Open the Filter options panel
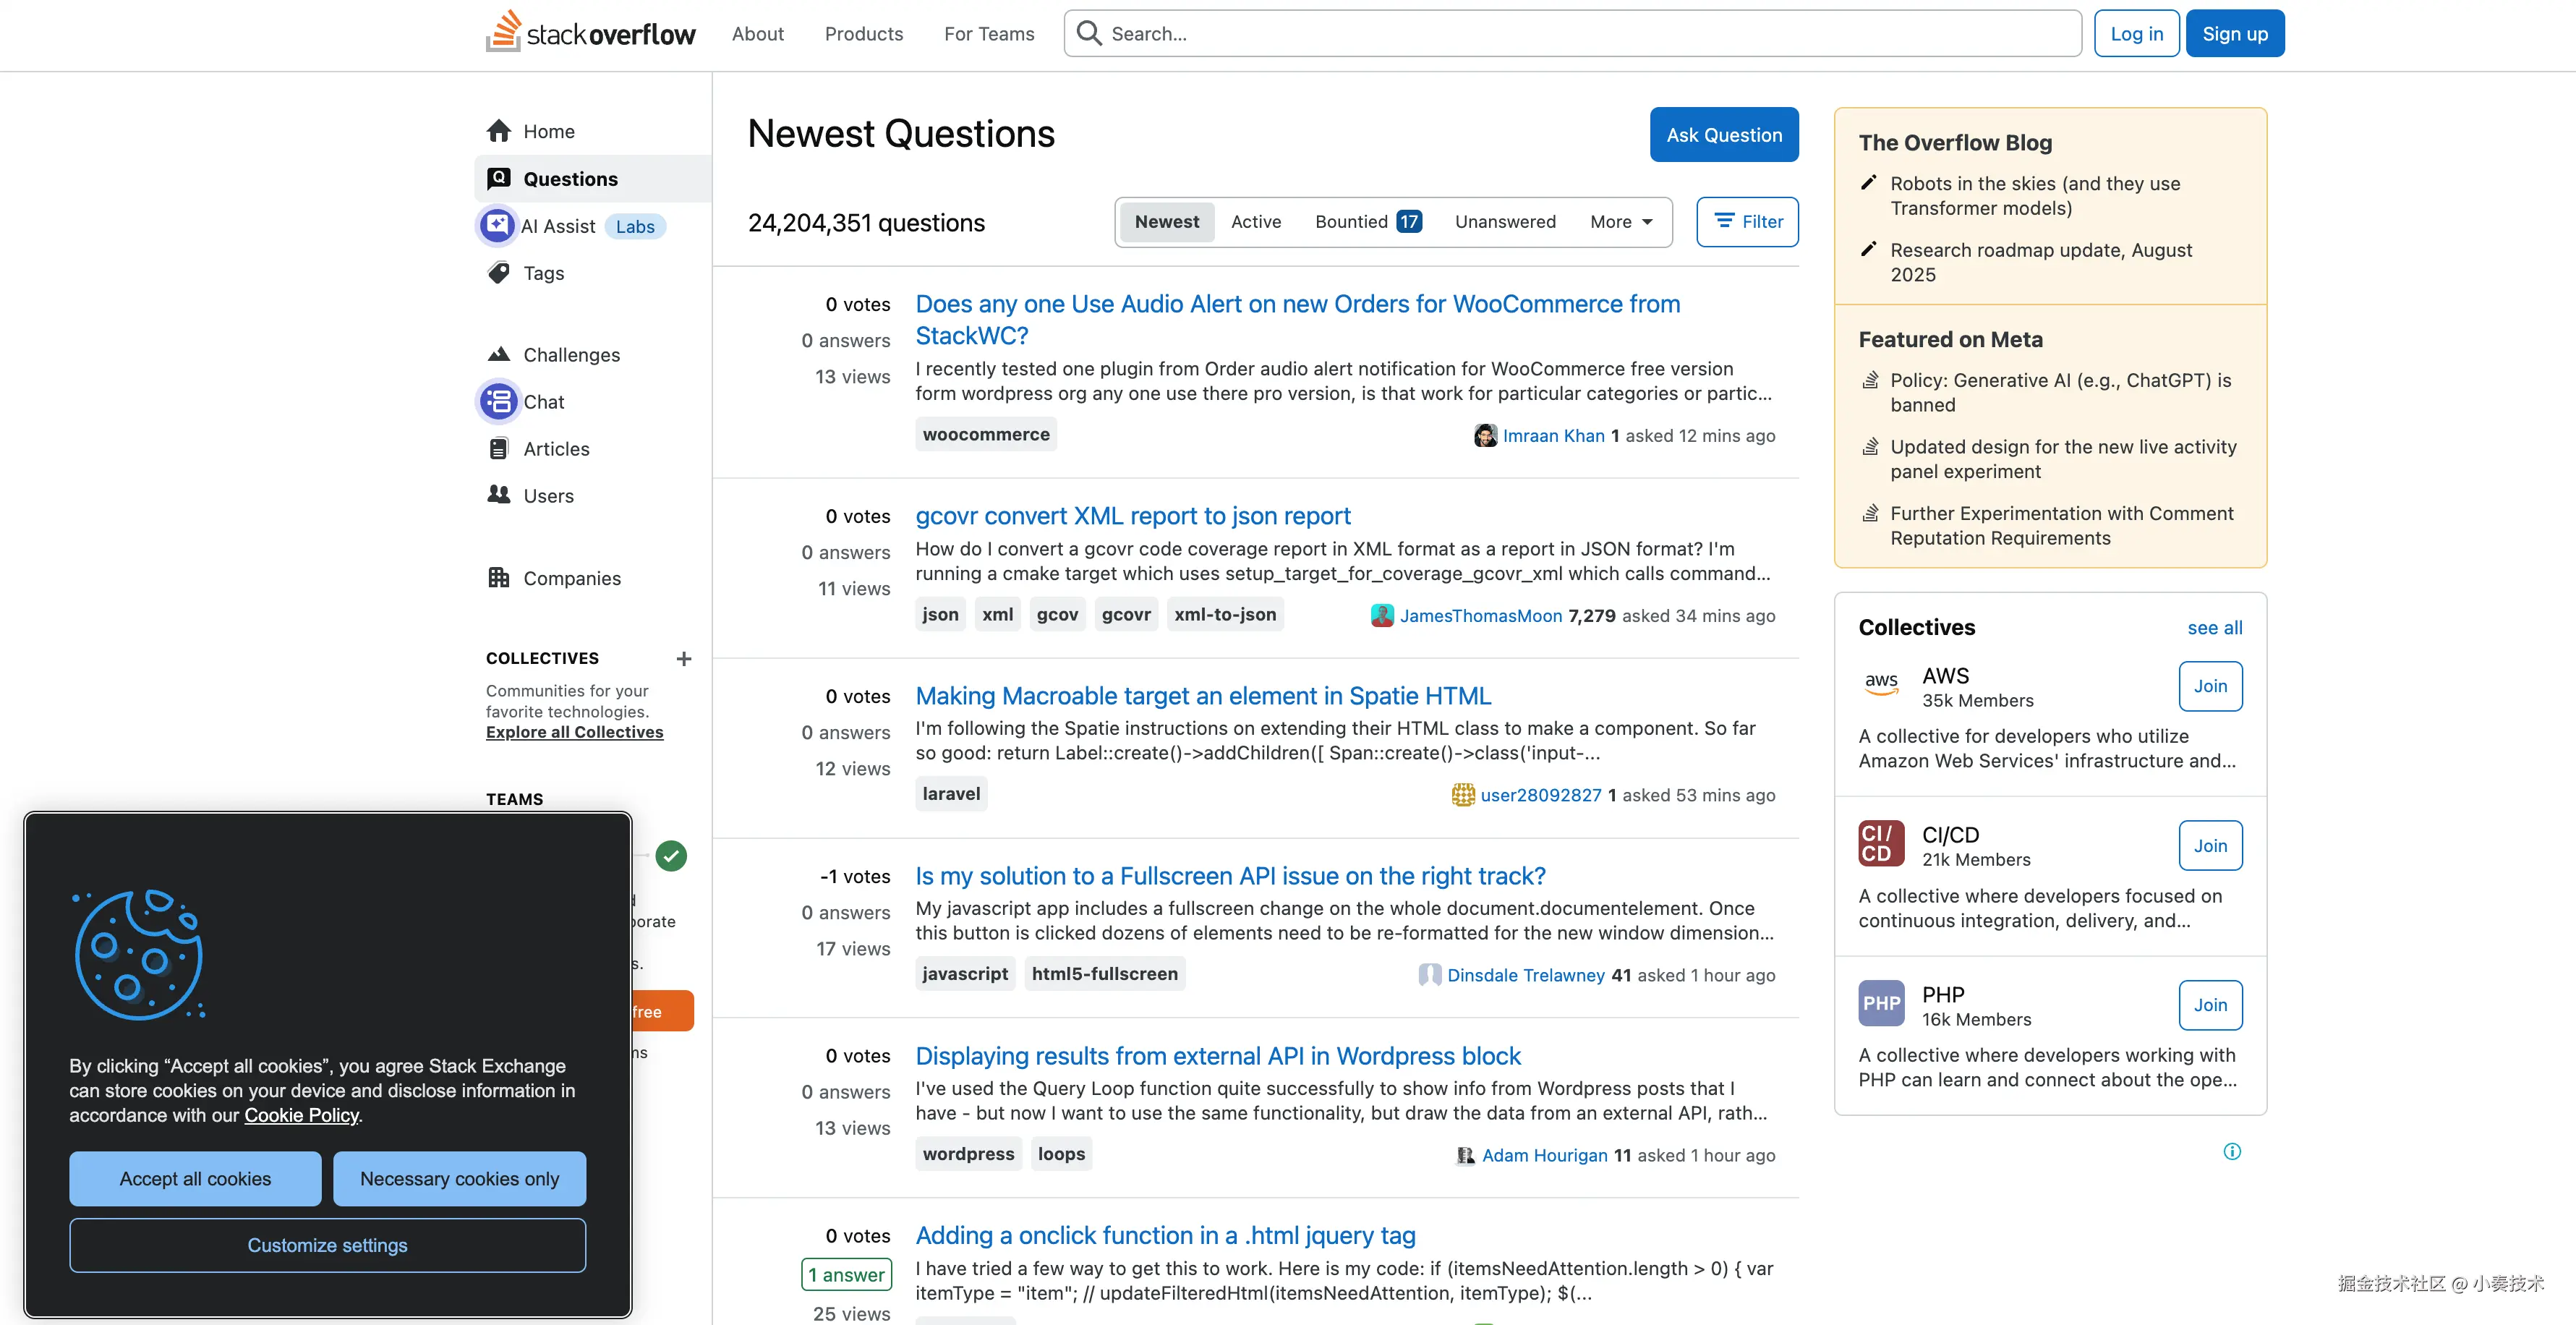Viewport: 2576px width, 1325px height. pyautogui.click(x=1747, y=222)
